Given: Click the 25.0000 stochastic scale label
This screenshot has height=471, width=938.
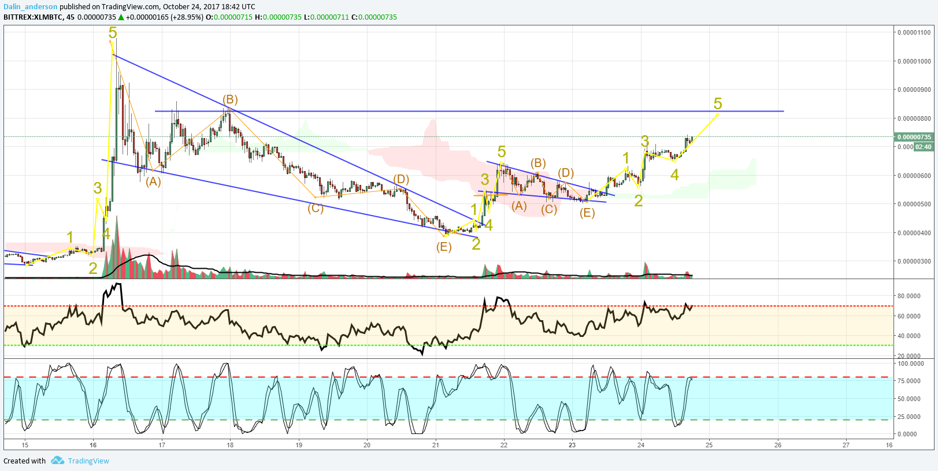Looking at the screenshot, I should click(909, 417).
